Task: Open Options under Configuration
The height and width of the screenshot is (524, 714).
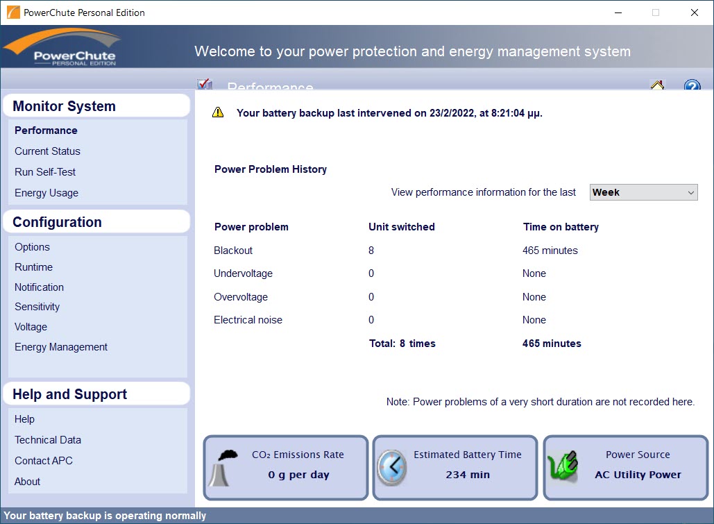Action: point(33,247)
